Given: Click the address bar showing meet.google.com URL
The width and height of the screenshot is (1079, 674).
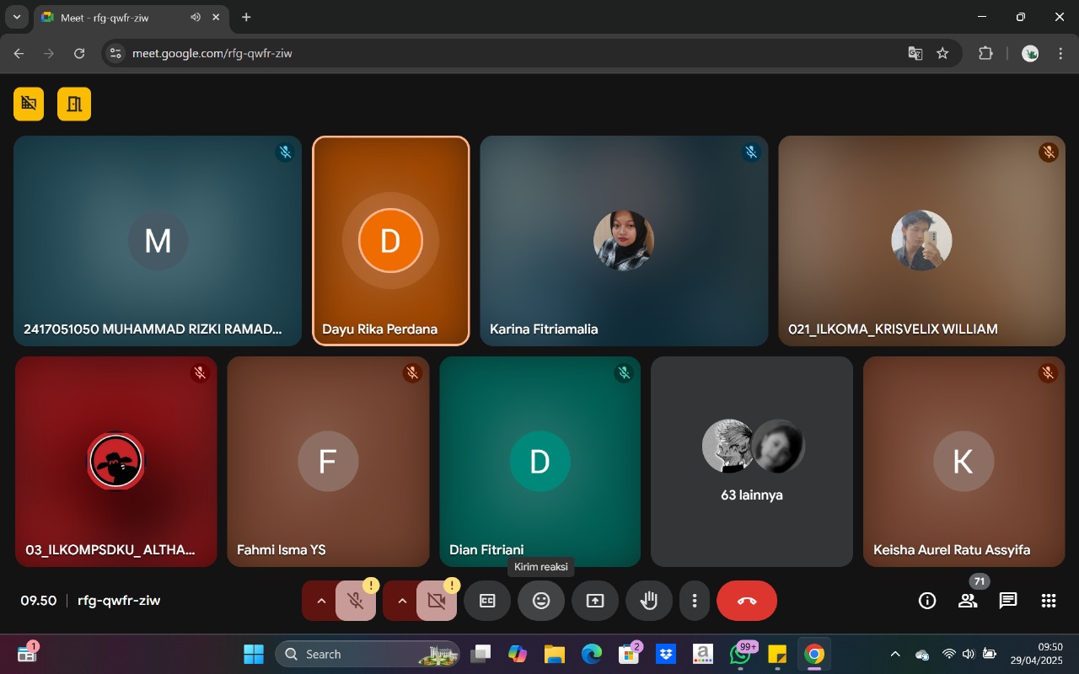Looking at the screenshot, I should 506,53.
